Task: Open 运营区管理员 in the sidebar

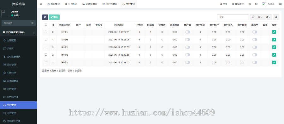Action: [x=19, y=57]
